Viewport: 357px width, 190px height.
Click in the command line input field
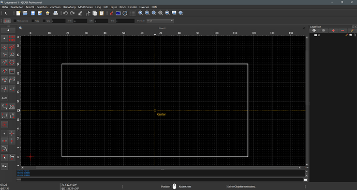[x=162, y=180]
